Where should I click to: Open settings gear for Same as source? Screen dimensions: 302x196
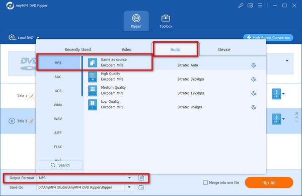(x=254, y=66)
